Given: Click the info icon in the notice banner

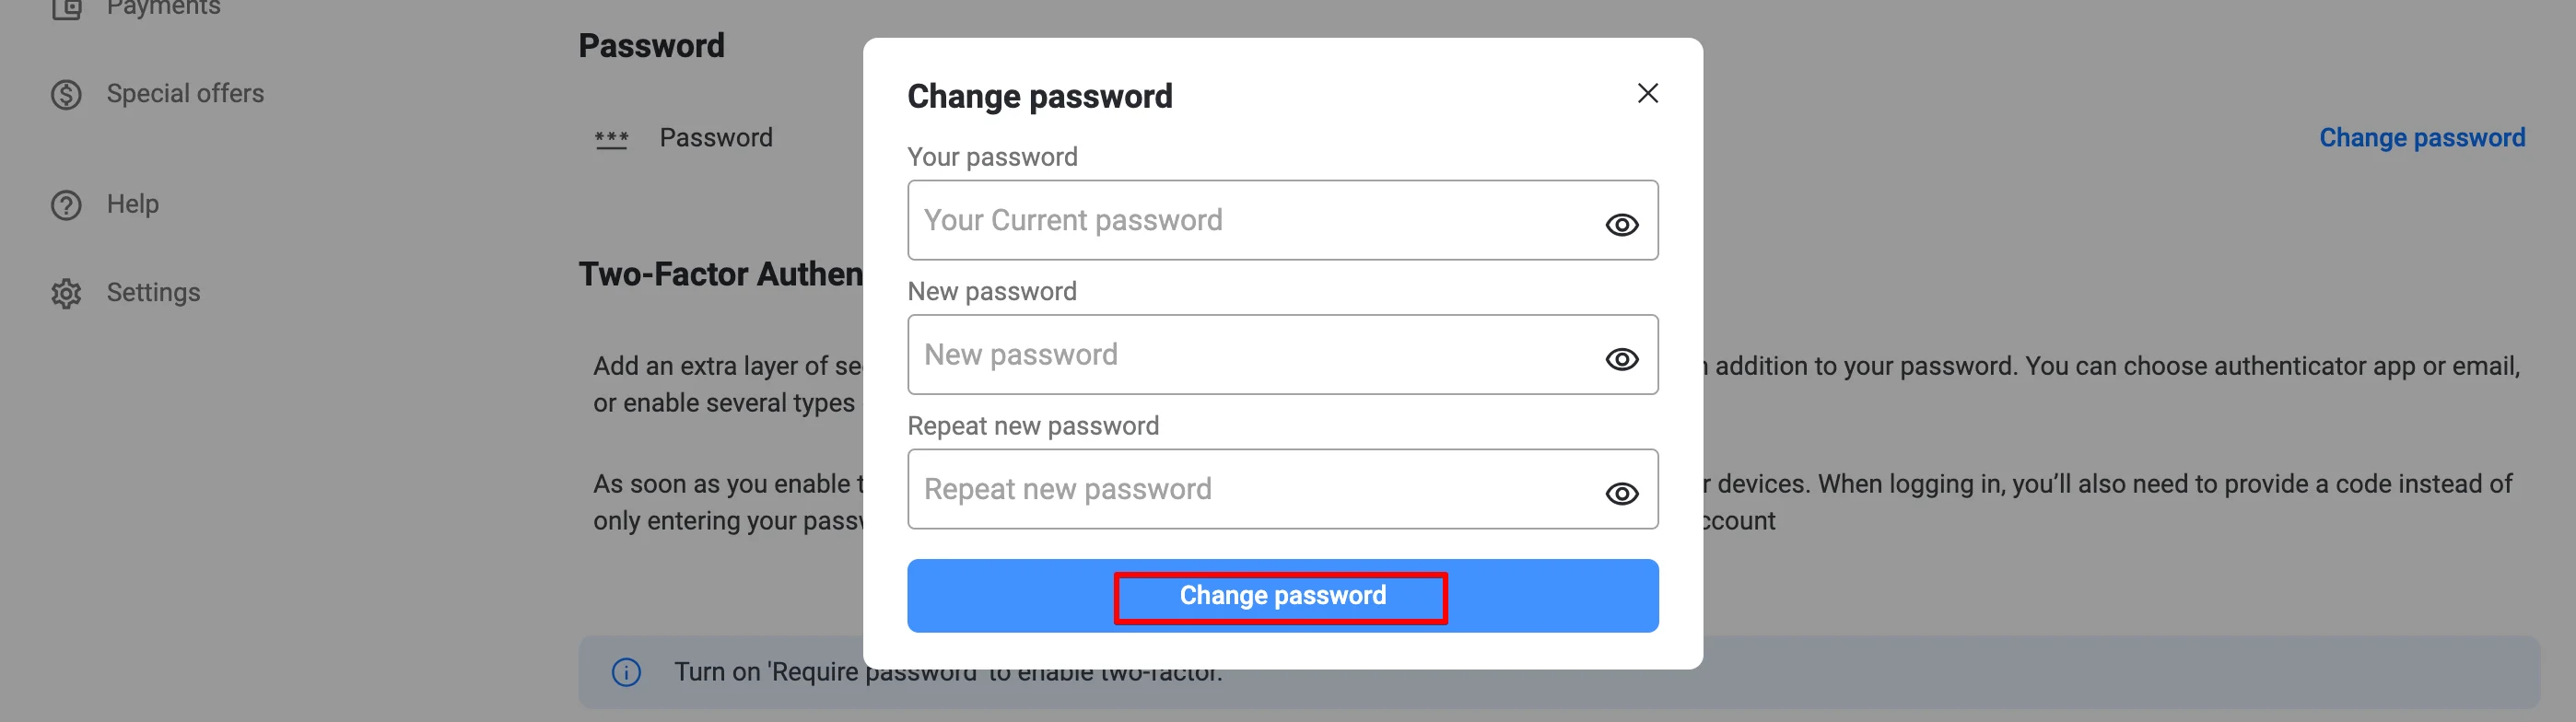Looking at the screenshot, I should [626, 672].
